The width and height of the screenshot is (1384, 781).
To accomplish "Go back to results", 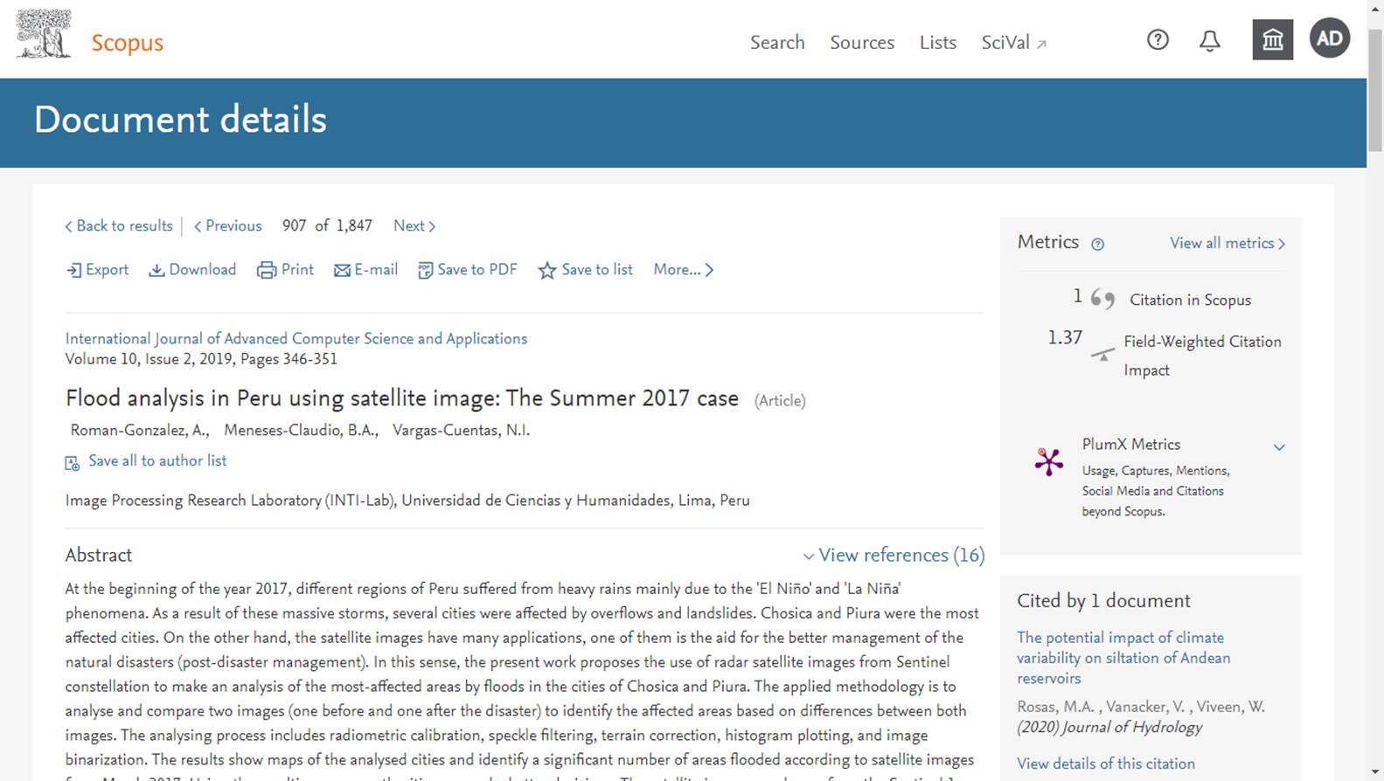I will (119, 225).
